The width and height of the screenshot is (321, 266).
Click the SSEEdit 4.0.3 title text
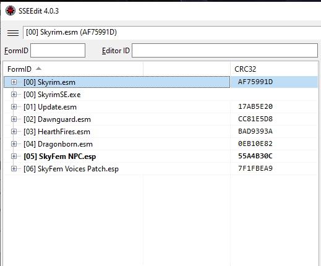[x=38, y=11]
